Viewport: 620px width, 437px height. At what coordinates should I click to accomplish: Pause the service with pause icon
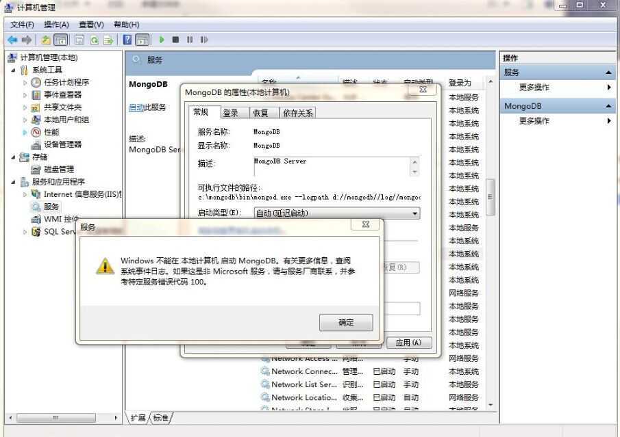tap(190, 40)
